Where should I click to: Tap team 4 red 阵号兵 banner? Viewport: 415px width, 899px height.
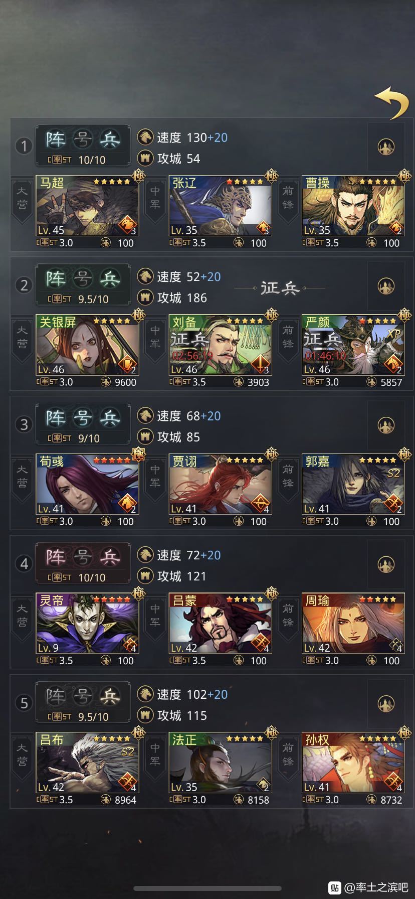point(83,563)
